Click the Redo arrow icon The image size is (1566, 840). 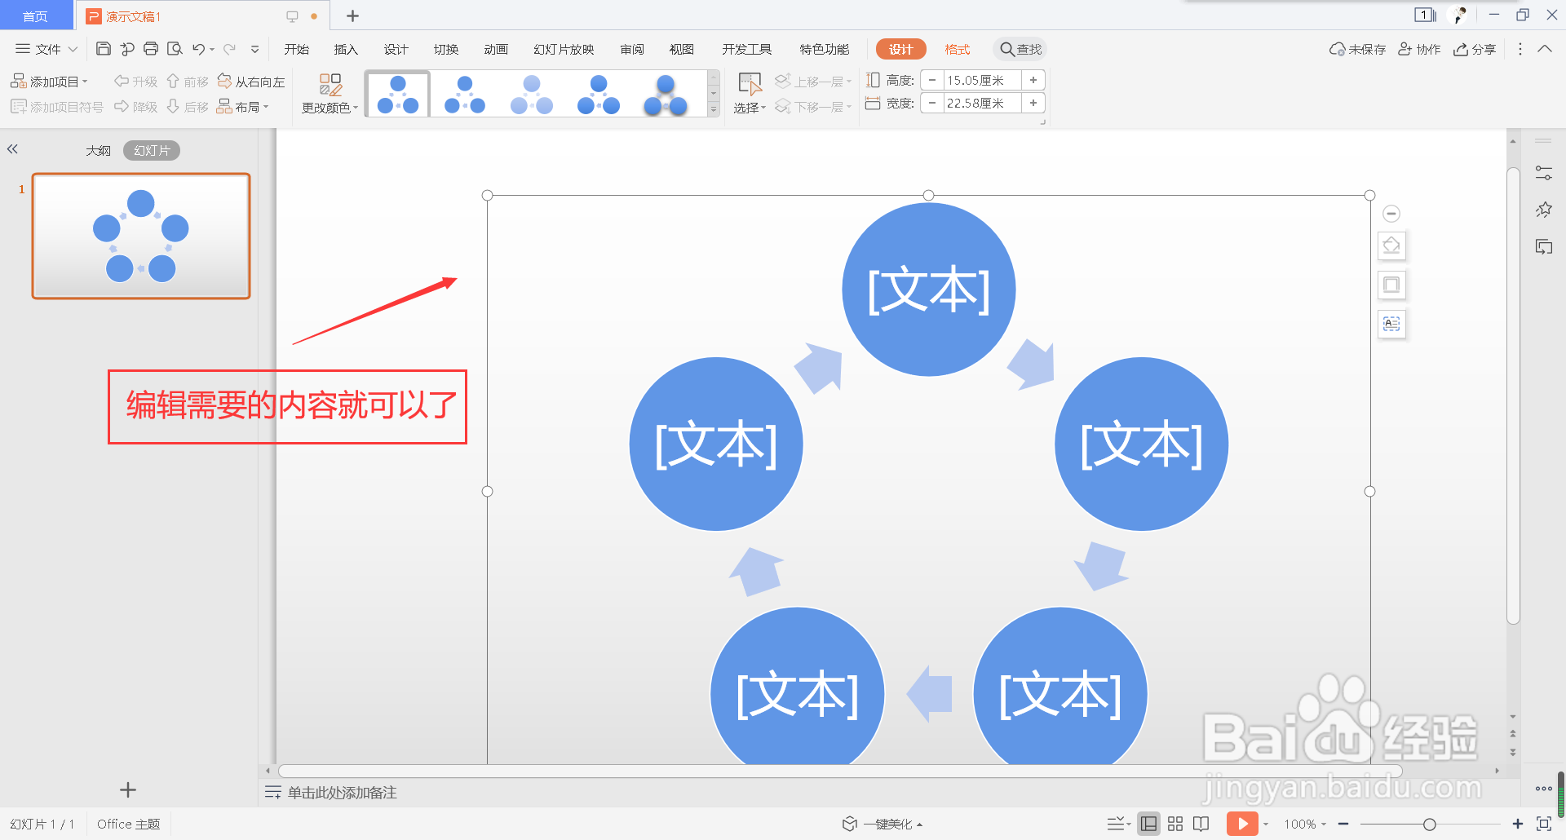230,49
